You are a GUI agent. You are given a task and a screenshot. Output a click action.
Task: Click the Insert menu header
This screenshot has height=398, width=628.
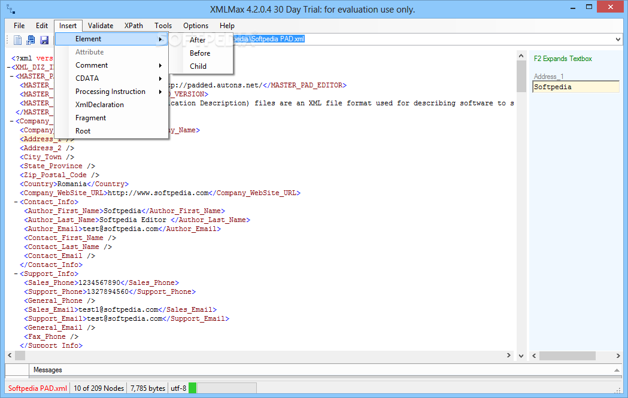[x=68, y=26]
